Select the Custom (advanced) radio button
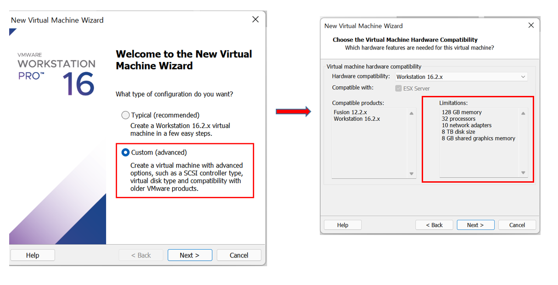558x285 pixels. click(125, 152)
